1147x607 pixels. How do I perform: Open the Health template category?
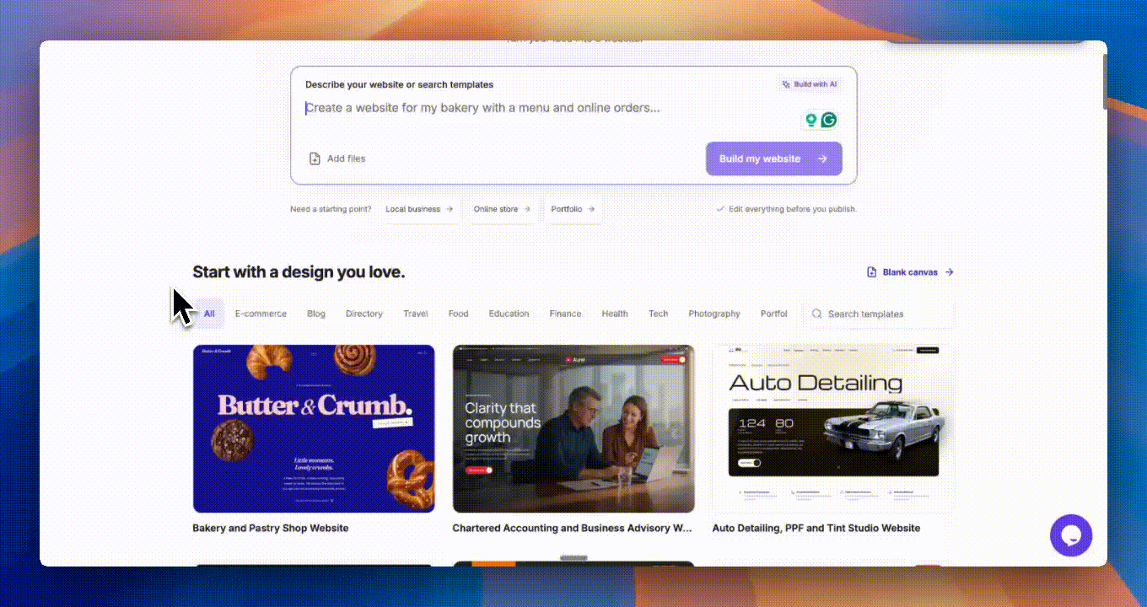click(x=615, y=314)
